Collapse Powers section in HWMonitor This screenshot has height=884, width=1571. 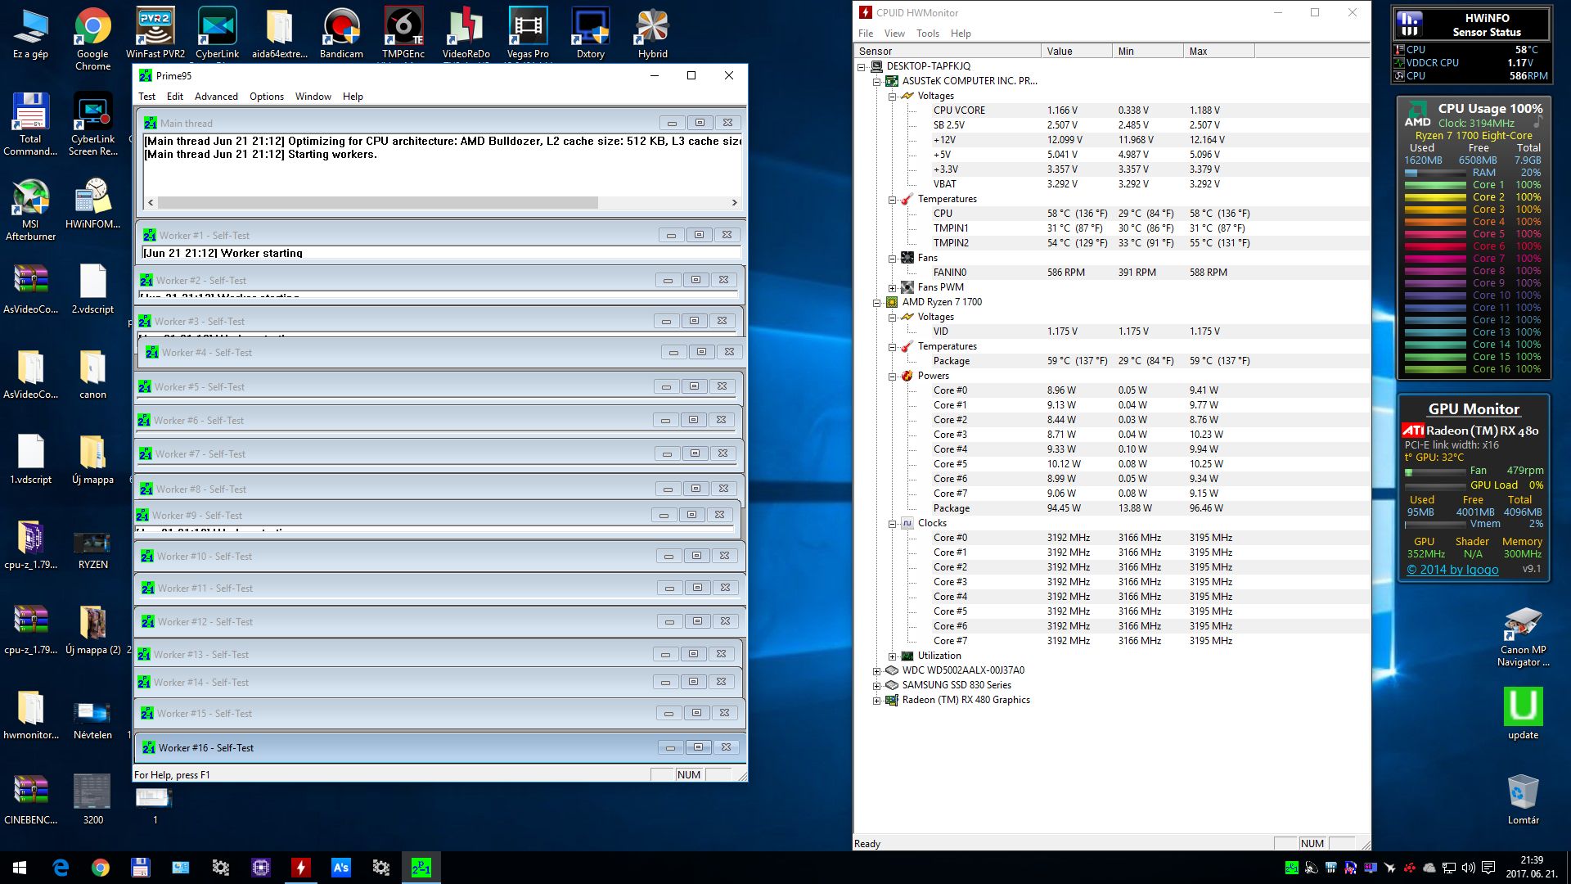pos(893,376)
